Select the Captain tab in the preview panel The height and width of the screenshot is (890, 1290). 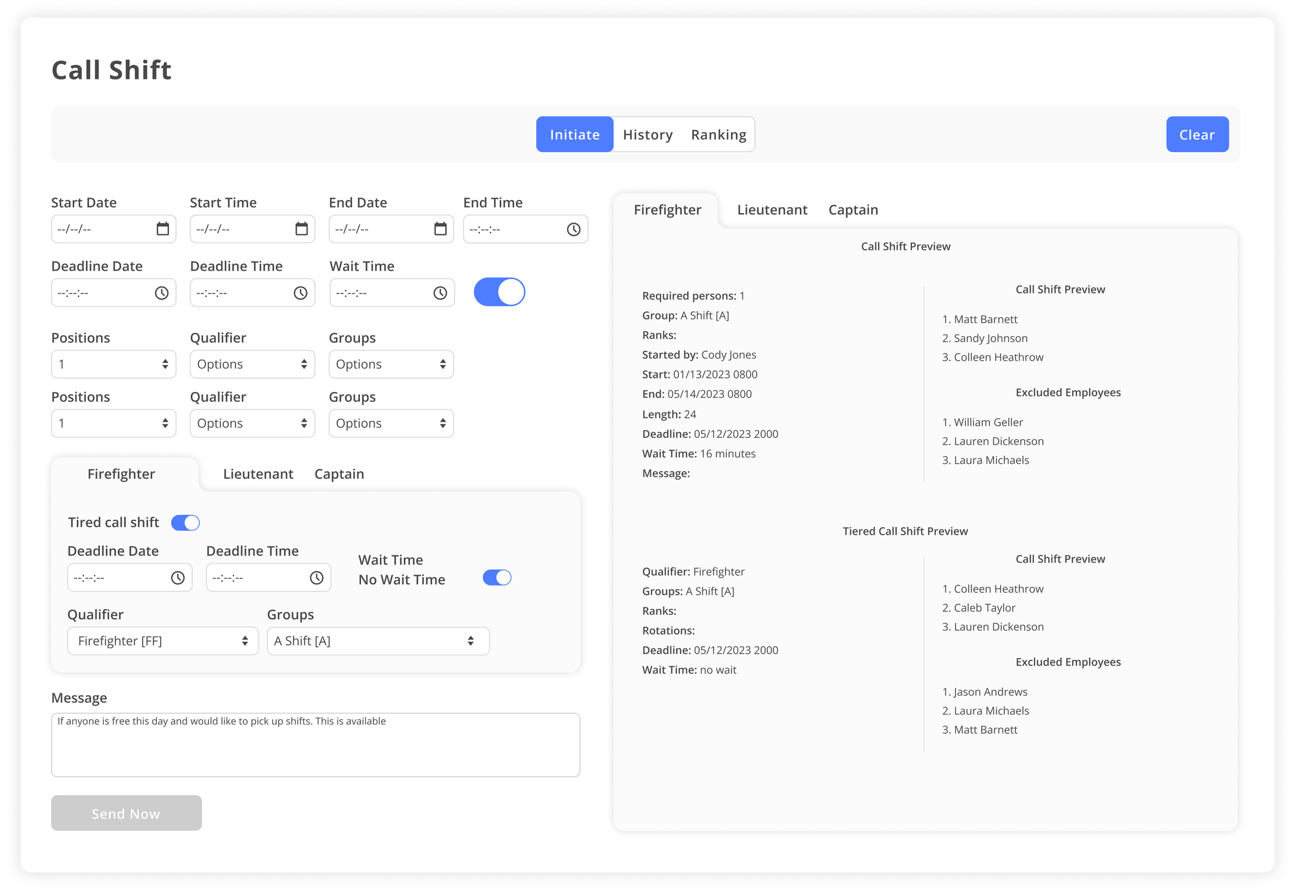853,209
